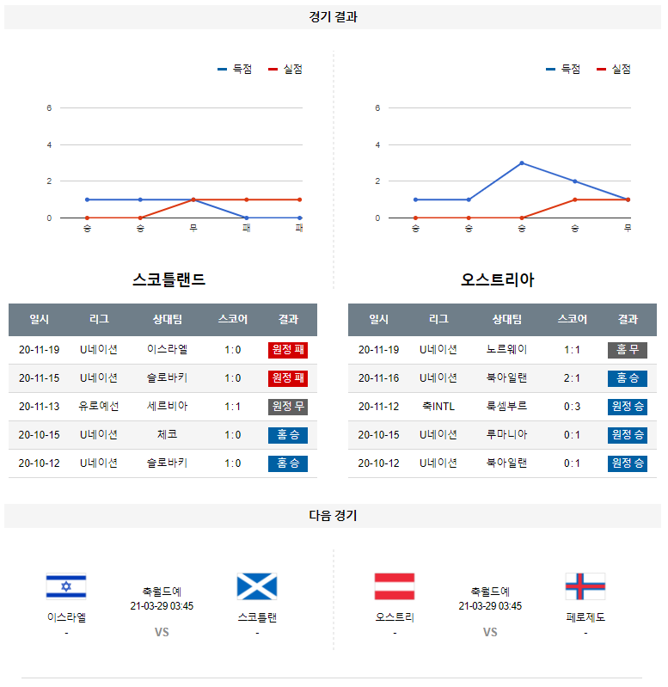The image size is (668, 687).
Task: Click 홈 무 badge in the 노르웨이 row
Action: (x=628, y=350)
